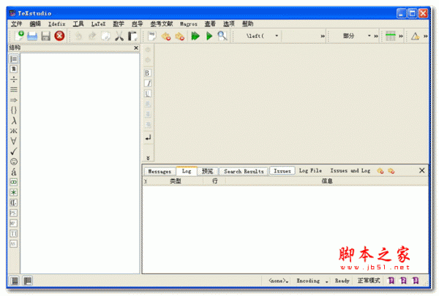Jump to bookmark 1 in status bar

coord(391,281)
